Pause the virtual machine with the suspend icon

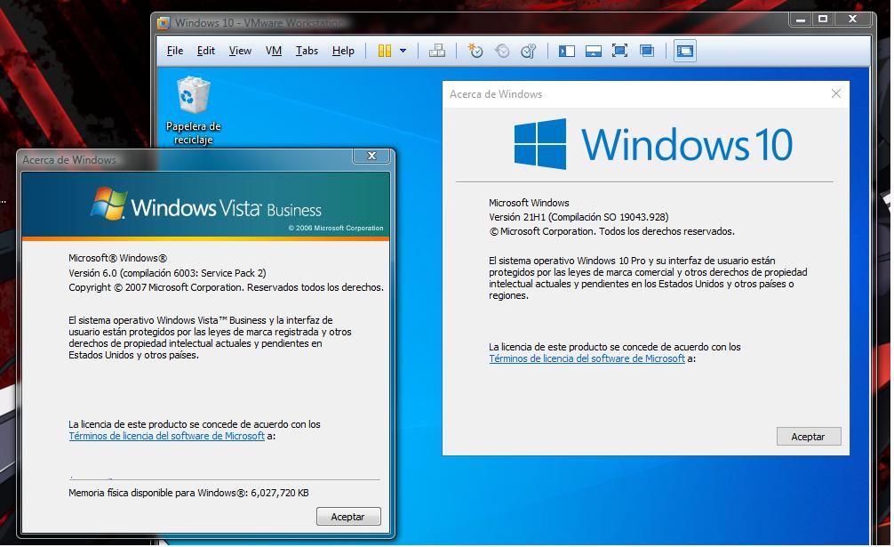point(385,51)
